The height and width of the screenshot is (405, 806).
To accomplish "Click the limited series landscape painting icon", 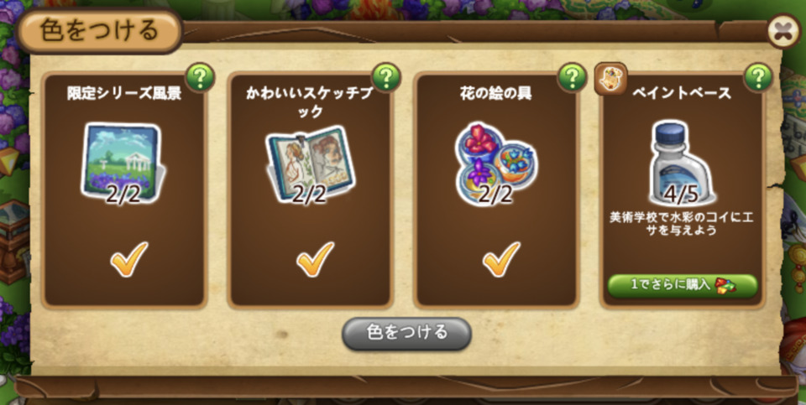I will point(123,163).
